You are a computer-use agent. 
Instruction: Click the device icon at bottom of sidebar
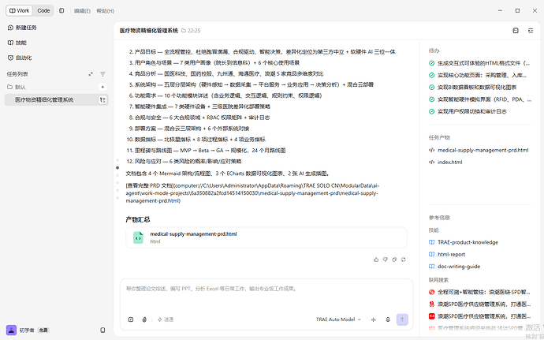(x=102, y=331)
